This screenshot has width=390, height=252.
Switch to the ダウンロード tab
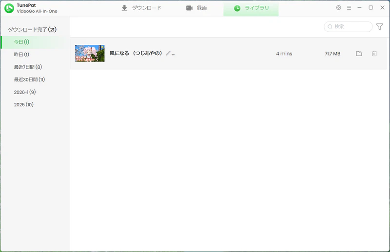(141, 8)
